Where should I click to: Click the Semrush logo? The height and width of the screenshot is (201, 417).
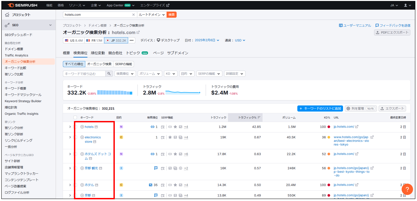22,5
